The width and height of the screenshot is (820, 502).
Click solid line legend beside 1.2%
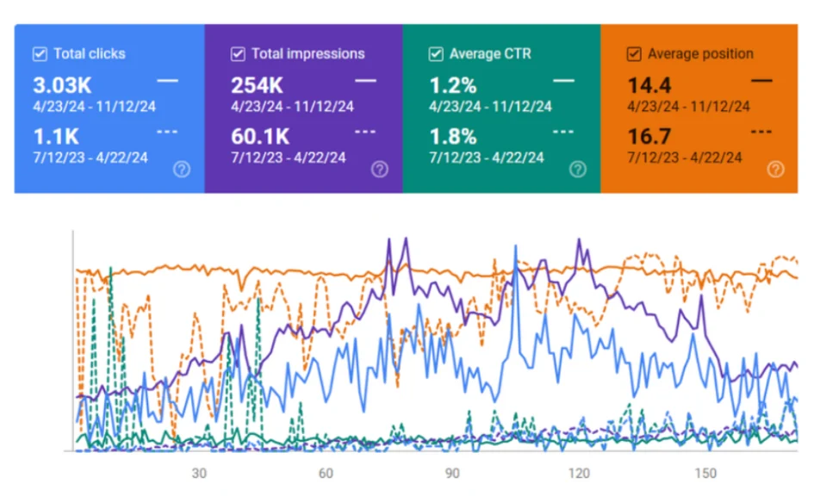(x=563, y=81)
